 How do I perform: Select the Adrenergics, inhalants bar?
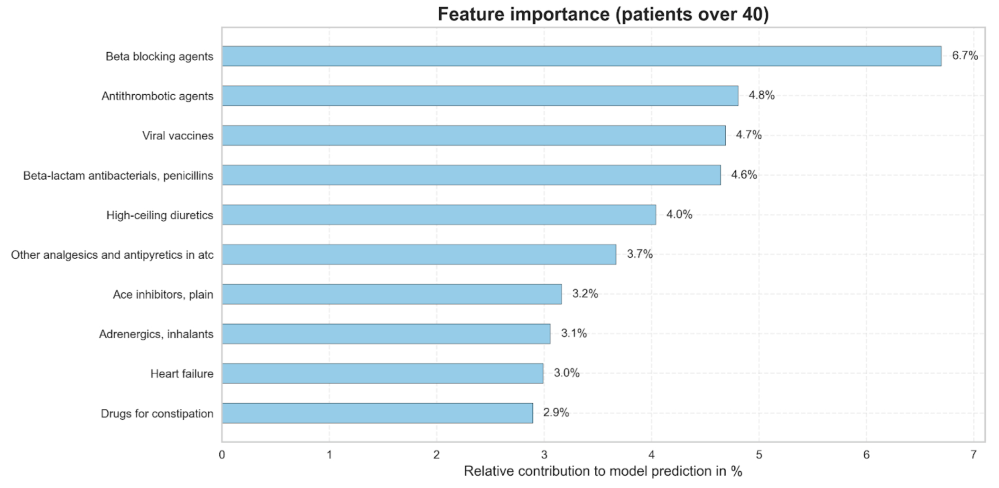[386, 334]
